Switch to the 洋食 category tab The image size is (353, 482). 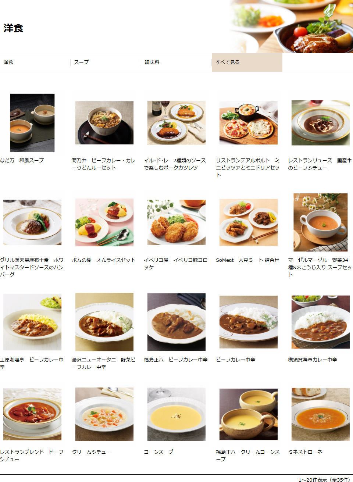pyautogui.click(x=8, y=63)
